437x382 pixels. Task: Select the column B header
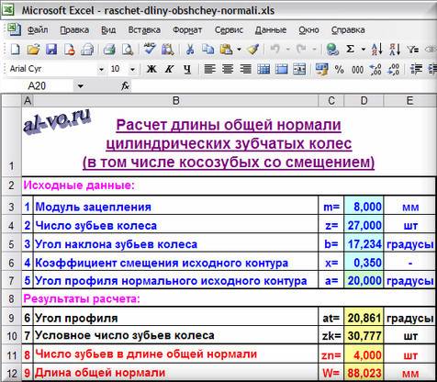pyautogui.click(x=175, y=101)
